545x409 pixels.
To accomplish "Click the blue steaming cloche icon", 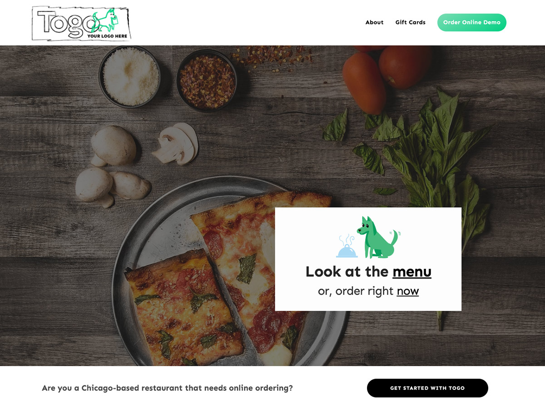I will coord(347,246).
